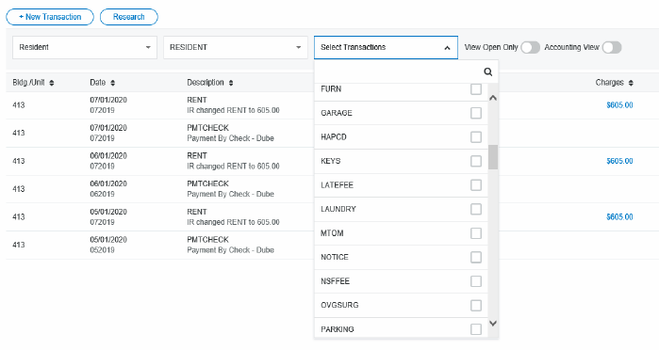Open the RESIDENT uppercase dropdown

tap(236, 47)
